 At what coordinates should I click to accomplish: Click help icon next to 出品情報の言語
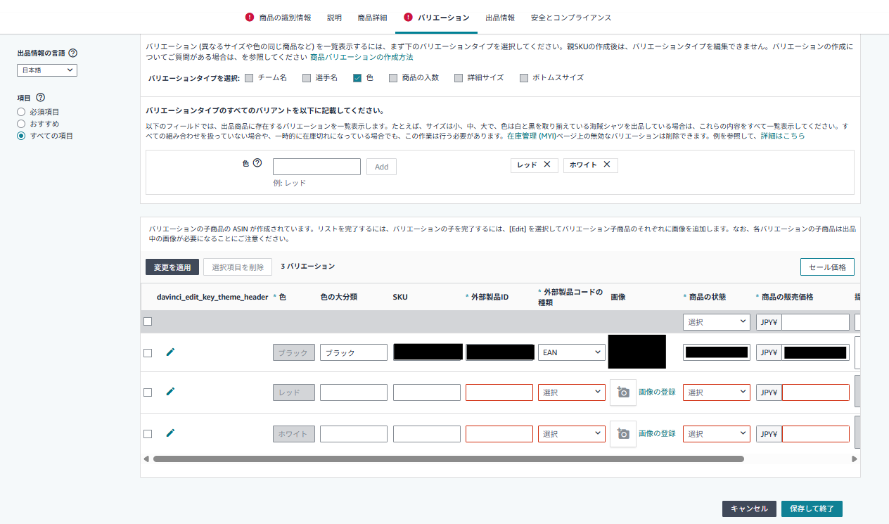[73, 53]
